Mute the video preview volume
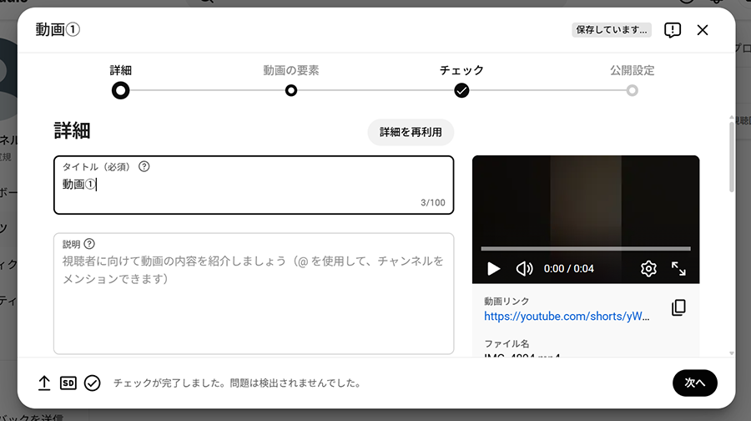751x421 pixels. tap(524, 269)
